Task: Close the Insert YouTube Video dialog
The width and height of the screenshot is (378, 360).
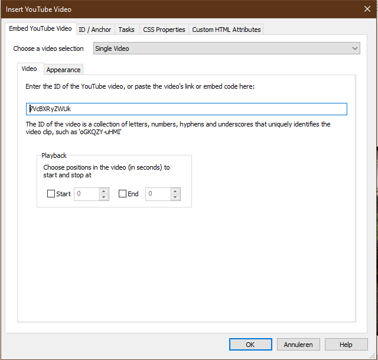Action: tap(367, 9)
